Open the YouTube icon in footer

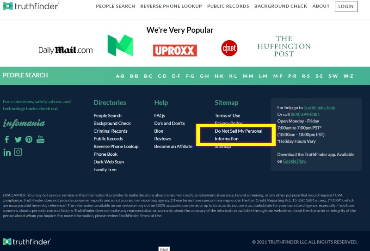40,139
